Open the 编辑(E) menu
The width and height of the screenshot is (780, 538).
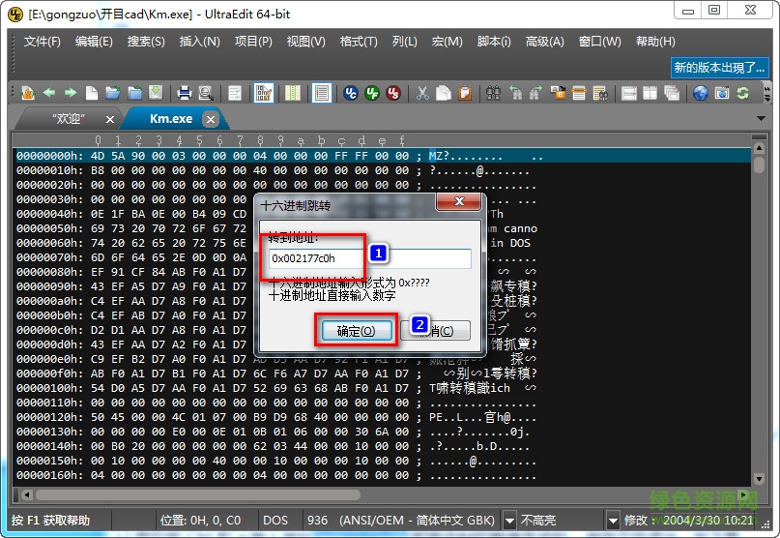[x=94, y=42]
